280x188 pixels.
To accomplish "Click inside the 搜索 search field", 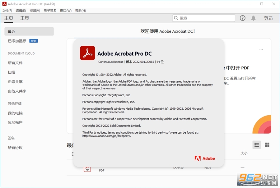I will pyautogui.click(x=203, y=18).
